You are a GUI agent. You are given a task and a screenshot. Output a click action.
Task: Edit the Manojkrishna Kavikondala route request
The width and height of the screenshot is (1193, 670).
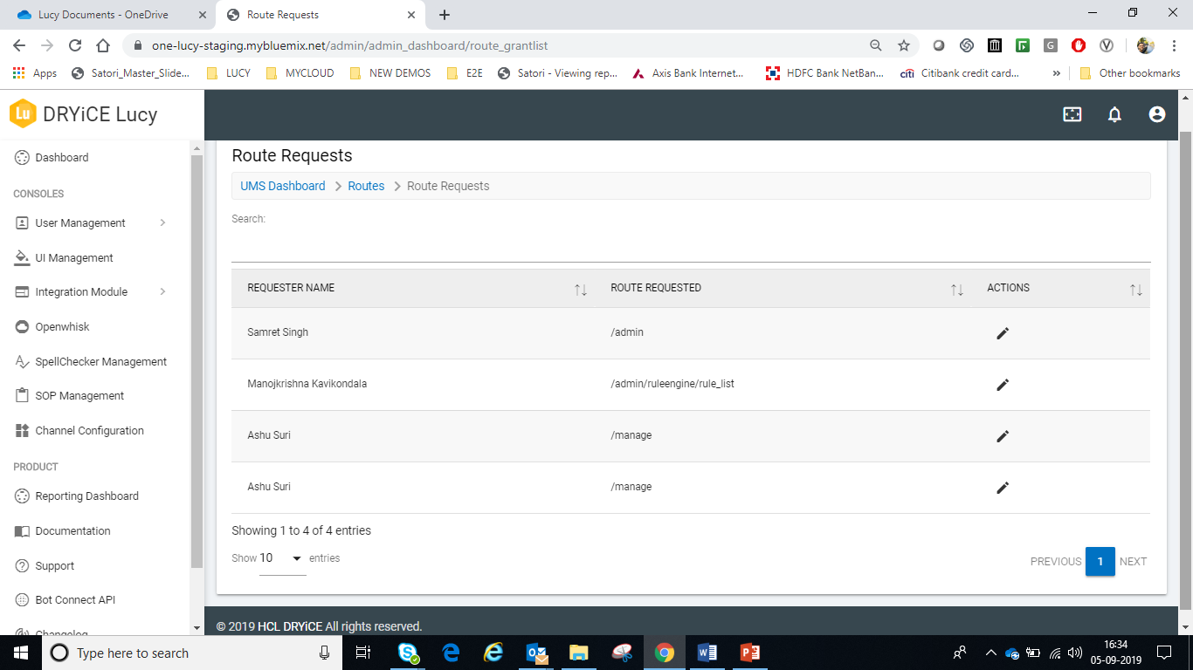1003,385
